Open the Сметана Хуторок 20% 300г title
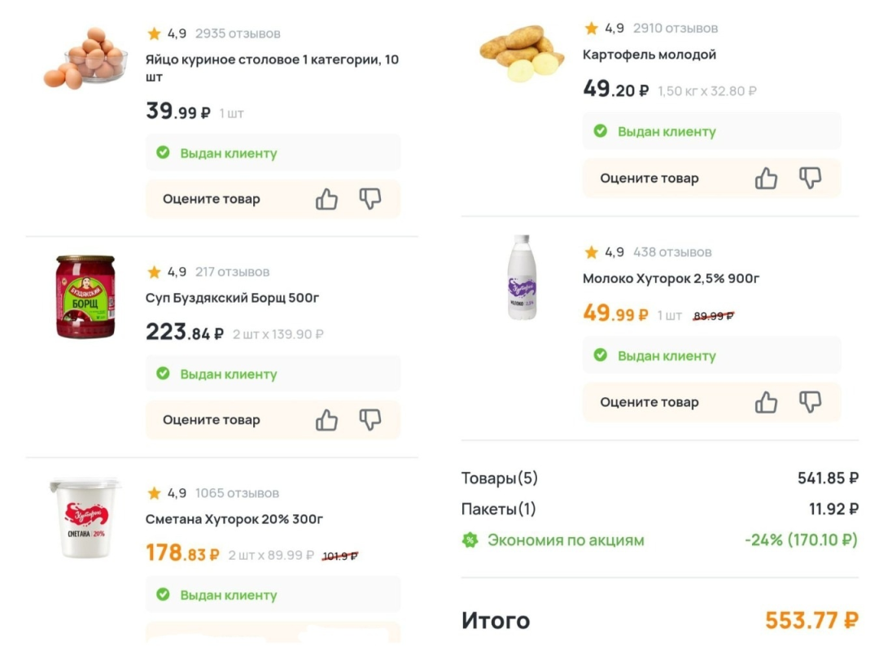 (x=234, y=519)
